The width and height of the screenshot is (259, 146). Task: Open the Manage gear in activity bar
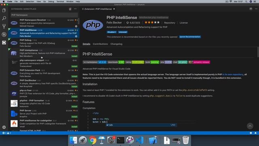coord(4,127)
